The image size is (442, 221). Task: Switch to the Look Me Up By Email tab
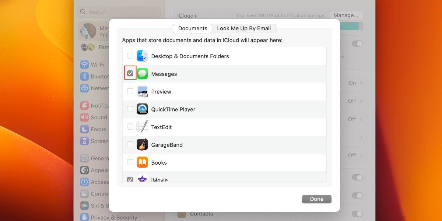click(245, 28)
